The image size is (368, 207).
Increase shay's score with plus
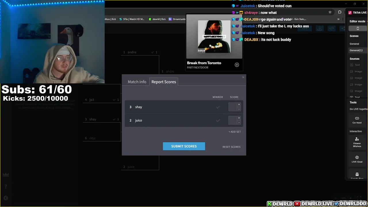[239, 105]
